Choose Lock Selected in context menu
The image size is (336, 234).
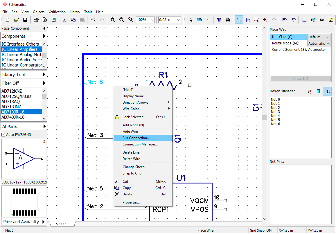143,117
